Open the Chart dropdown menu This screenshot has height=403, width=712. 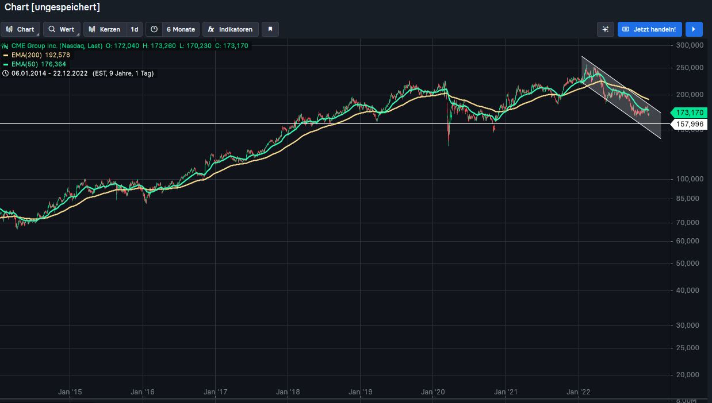[x=20, y=29]
